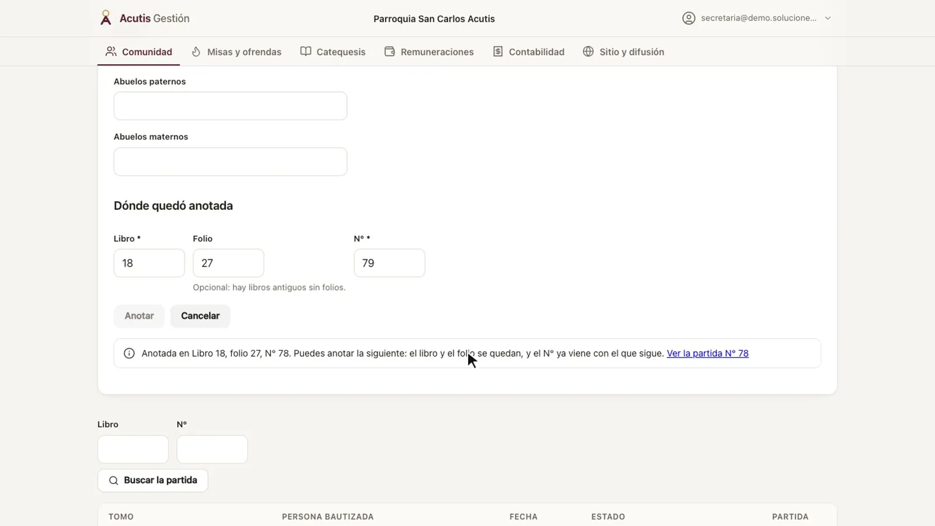Screen dimensions: 935x526
Task: Click the Dónde quedó anotada heading
Action: (174, 206)
